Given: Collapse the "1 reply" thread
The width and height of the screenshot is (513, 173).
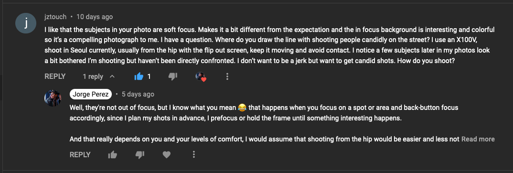Looking at the screenshot, I should click(x=99, y=76).
